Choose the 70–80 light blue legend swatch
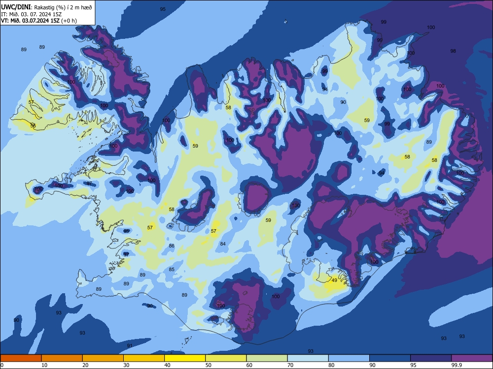The width and height of the screenshot is (493, 369). point(308,358)
